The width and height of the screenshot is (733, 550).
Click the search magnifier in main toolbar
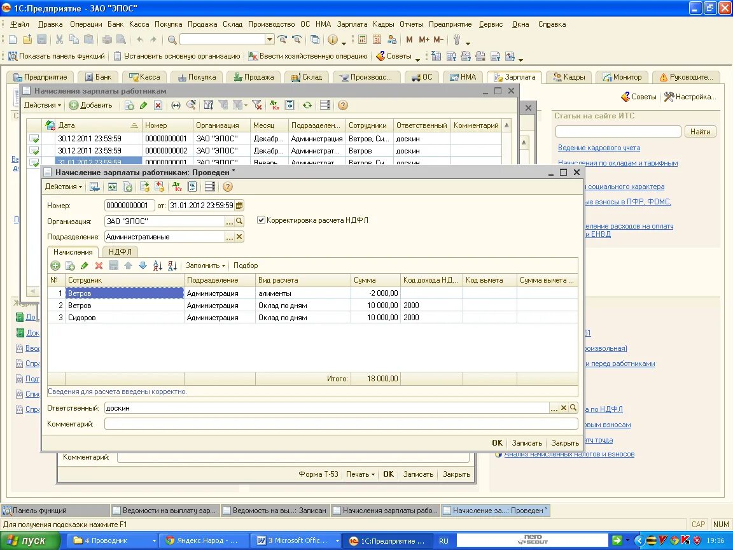tap(172, 39)
